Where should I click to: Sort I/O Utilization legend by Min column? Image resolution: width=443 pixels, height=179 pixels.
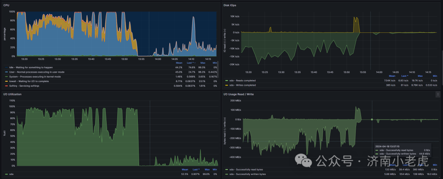[215, 170]
